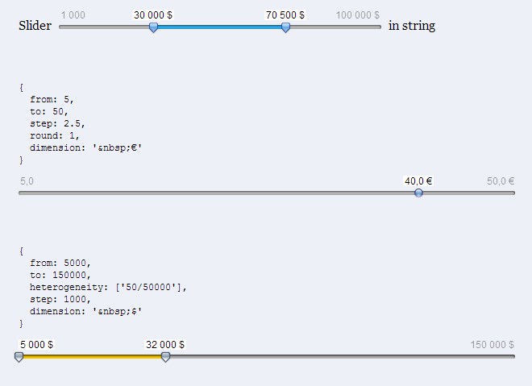Click the 5,0 minimum label

[x=27, y=181]
